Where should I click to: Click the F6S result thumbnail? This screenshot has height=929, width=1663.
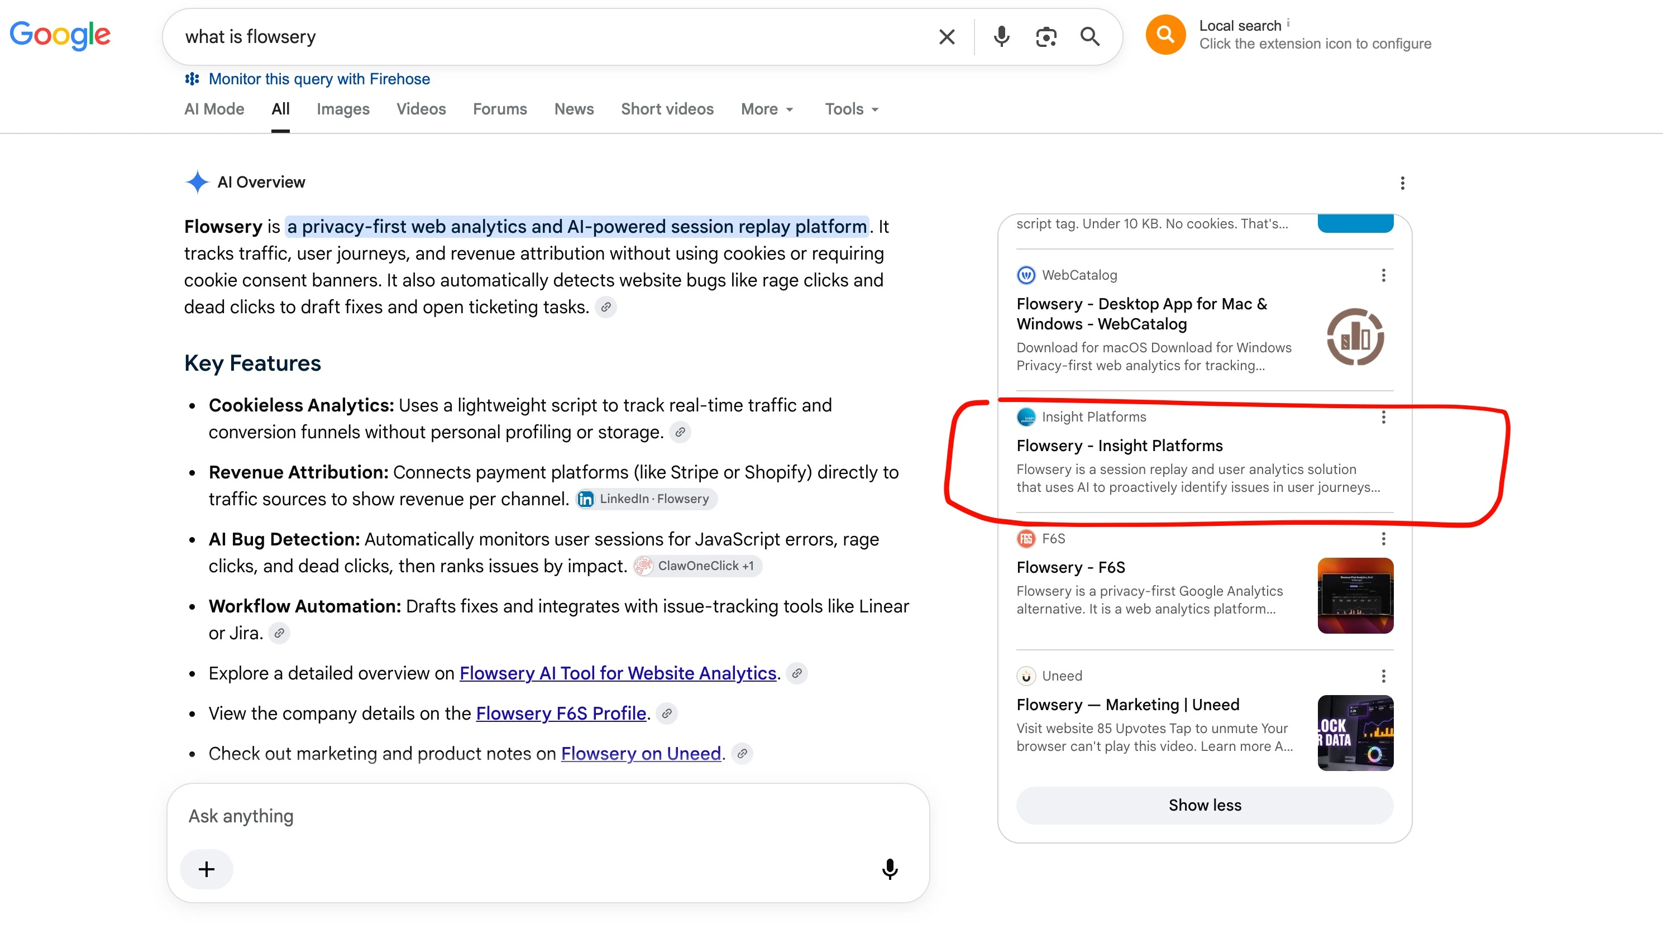tap(1355, 596)
